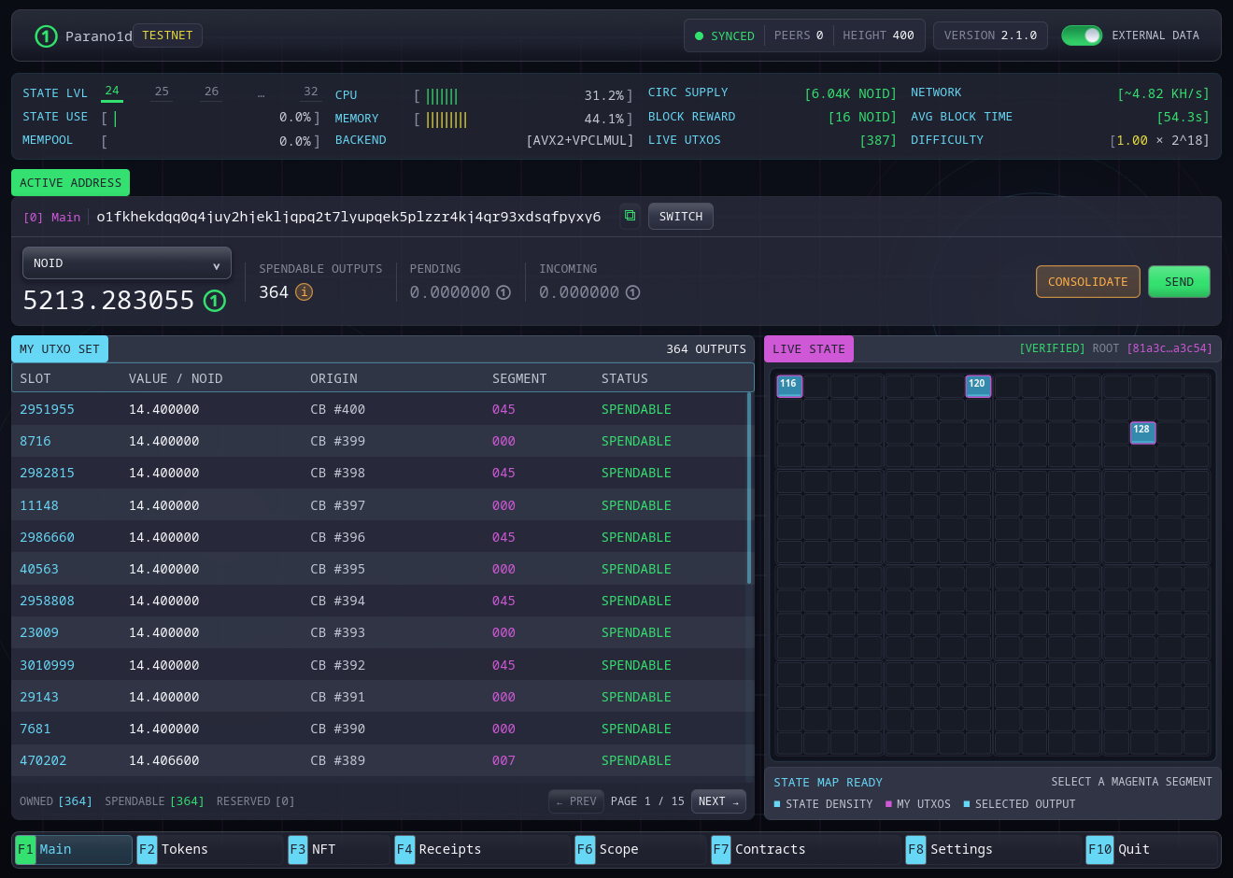Click the green Send button
This screenshot has height=878, width=1233.
(1179, 282)
